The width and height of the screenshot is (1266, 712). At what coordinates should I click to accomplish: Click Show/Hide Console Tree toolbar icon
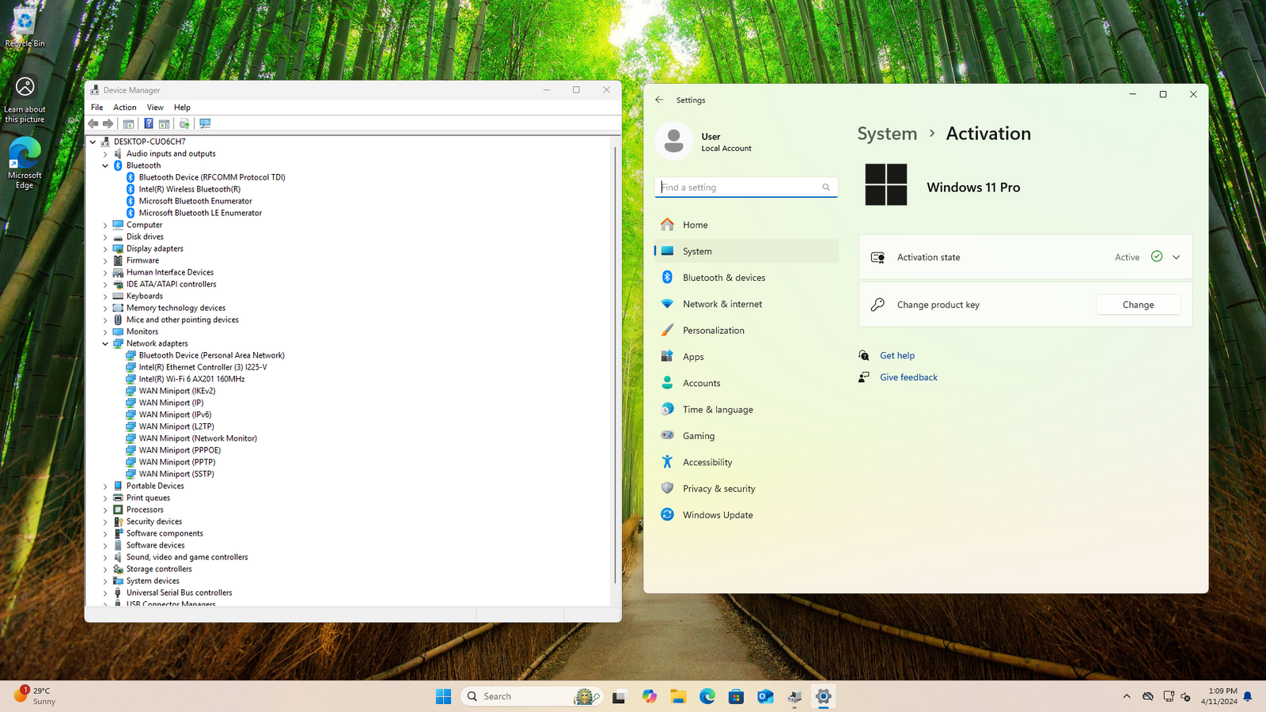128,123
